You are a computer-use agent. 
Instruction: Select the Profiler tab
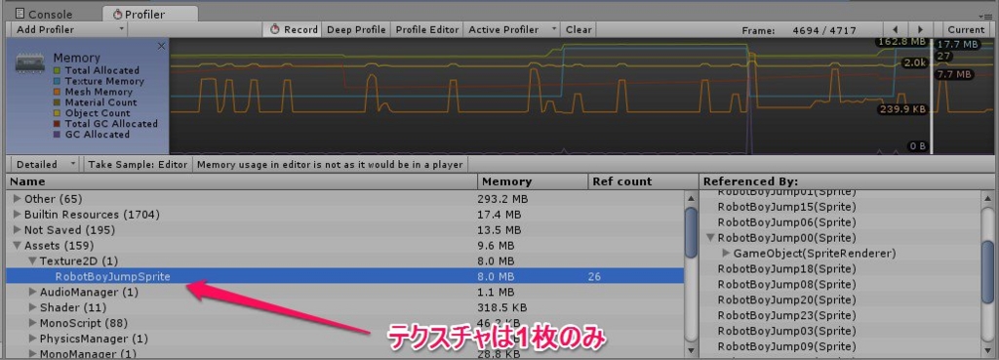pos(149,14)
